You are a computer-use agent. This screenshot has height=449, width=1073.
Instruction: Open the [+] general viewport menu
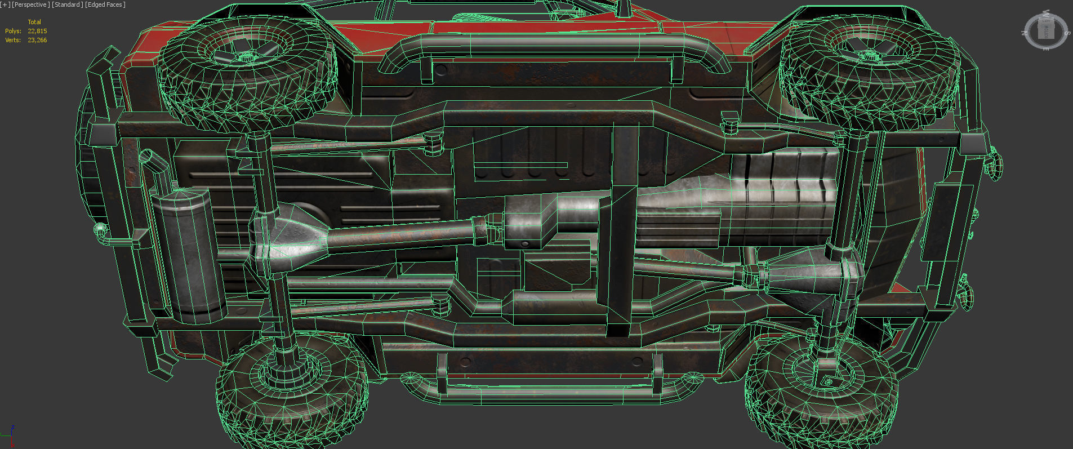point(6,5)
